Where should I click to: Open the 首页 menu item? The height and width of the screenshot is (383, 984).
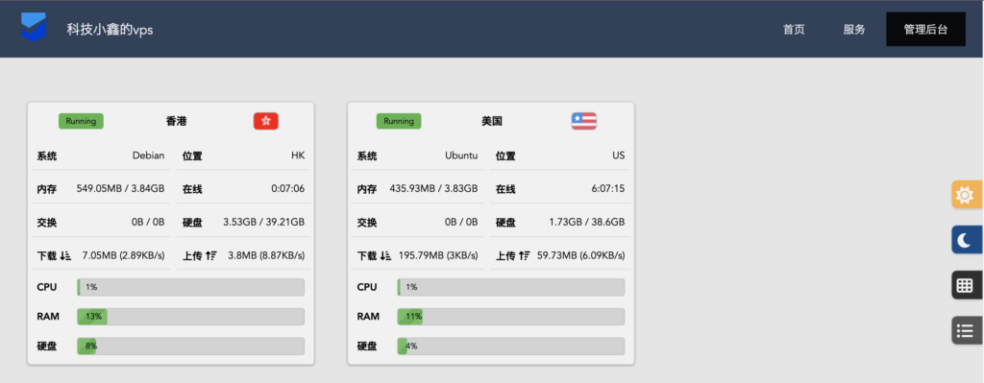pos(794,30)
